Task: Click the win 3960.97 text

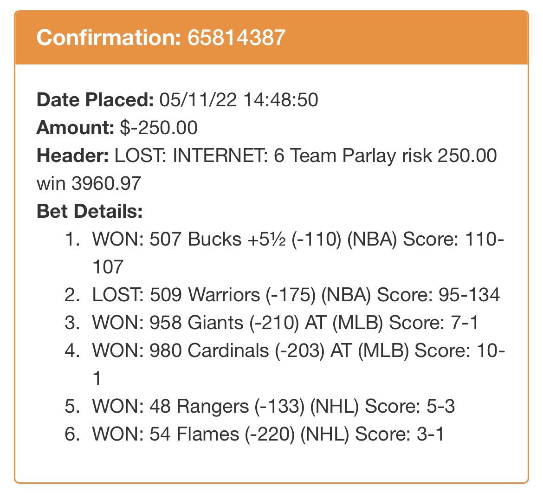Action: 89,183
